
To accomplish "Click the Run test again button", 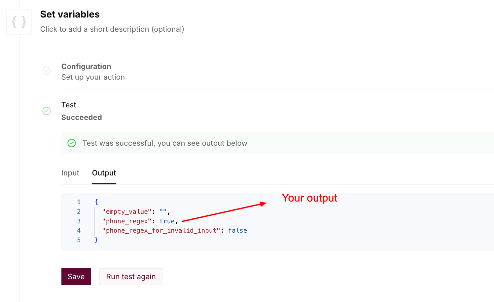I will tap(131, 277).
